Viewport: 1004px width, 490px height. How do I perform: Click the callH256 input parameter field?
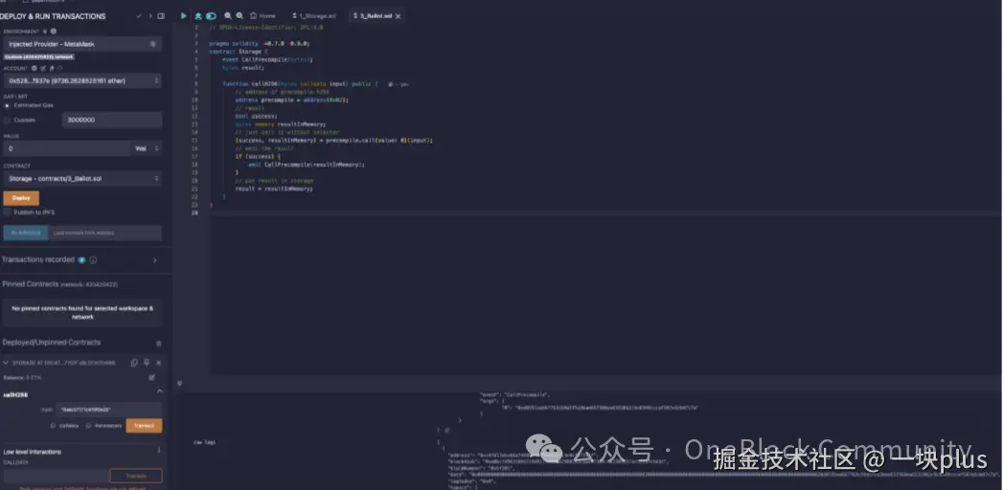[x=108, y=410]
